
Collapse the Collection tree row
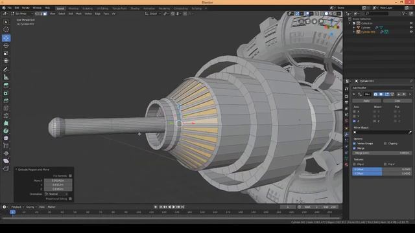point(350,23)
